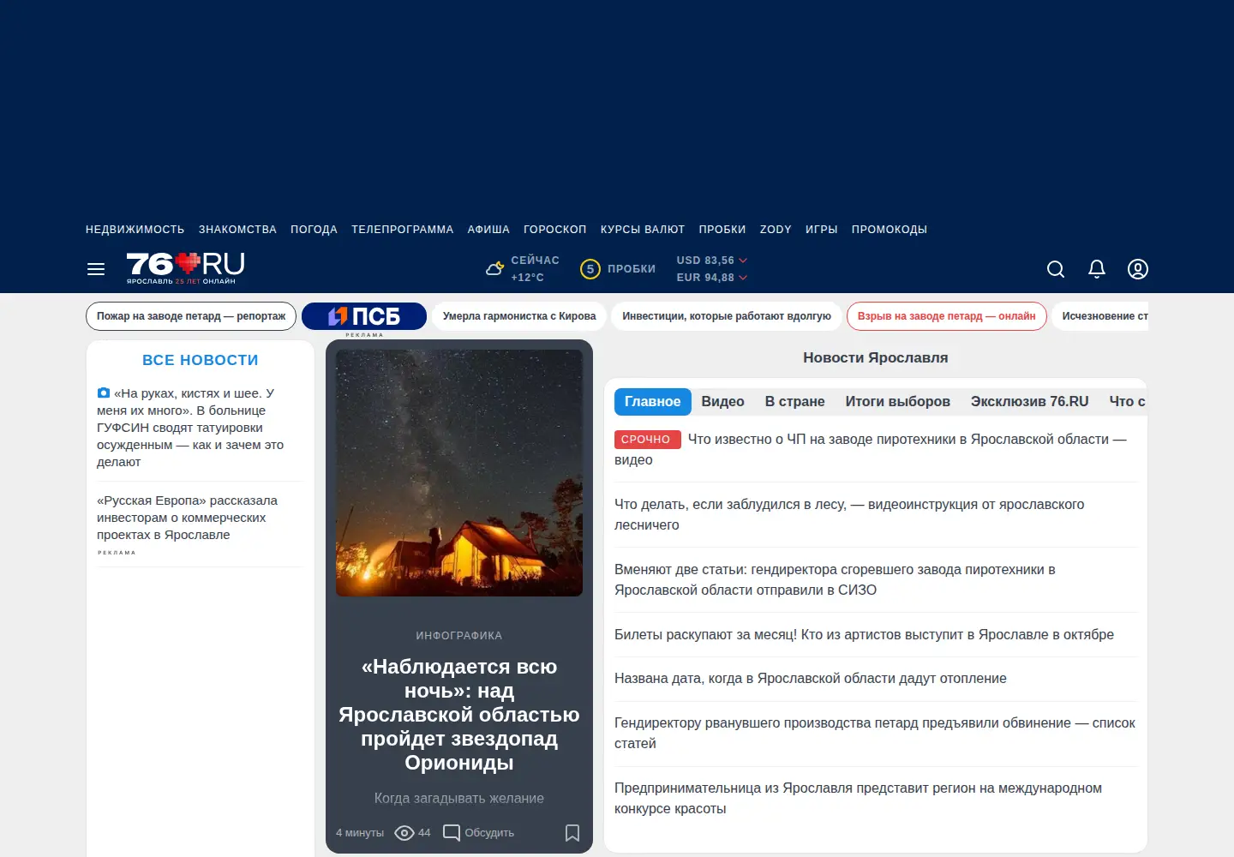Screen dimensions: 1234x857
Task: Open ПОГОДА menu item
Action: click(x=314, y=230)
